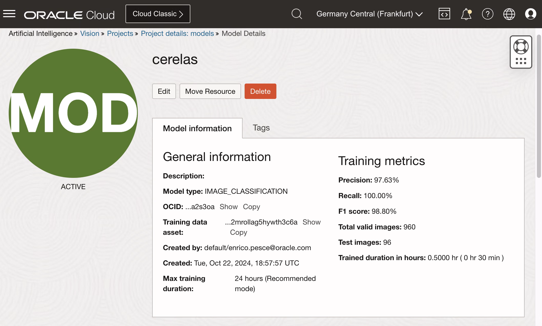Open the search magnifier icon
This screenshot has height=326, width=542.
point(297,14)
